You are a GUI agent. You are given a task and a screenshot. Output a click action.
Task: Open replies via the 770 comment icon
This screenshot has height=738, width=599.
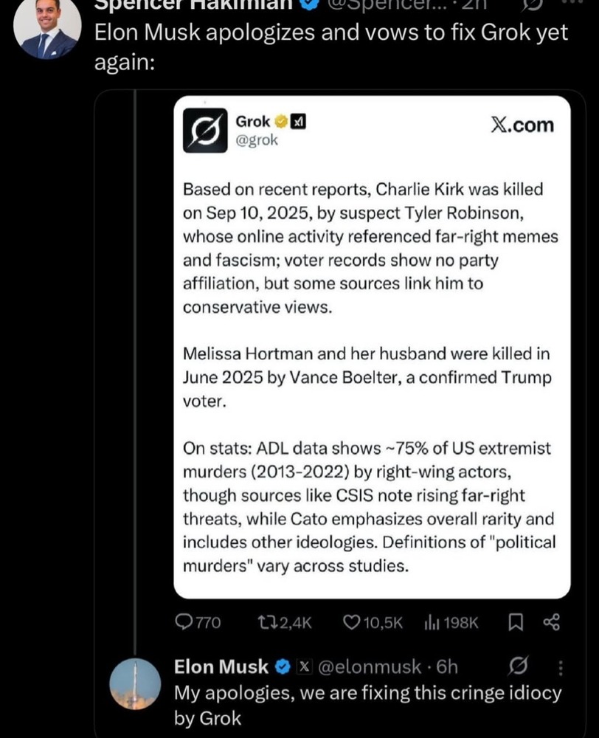point(184,623)
